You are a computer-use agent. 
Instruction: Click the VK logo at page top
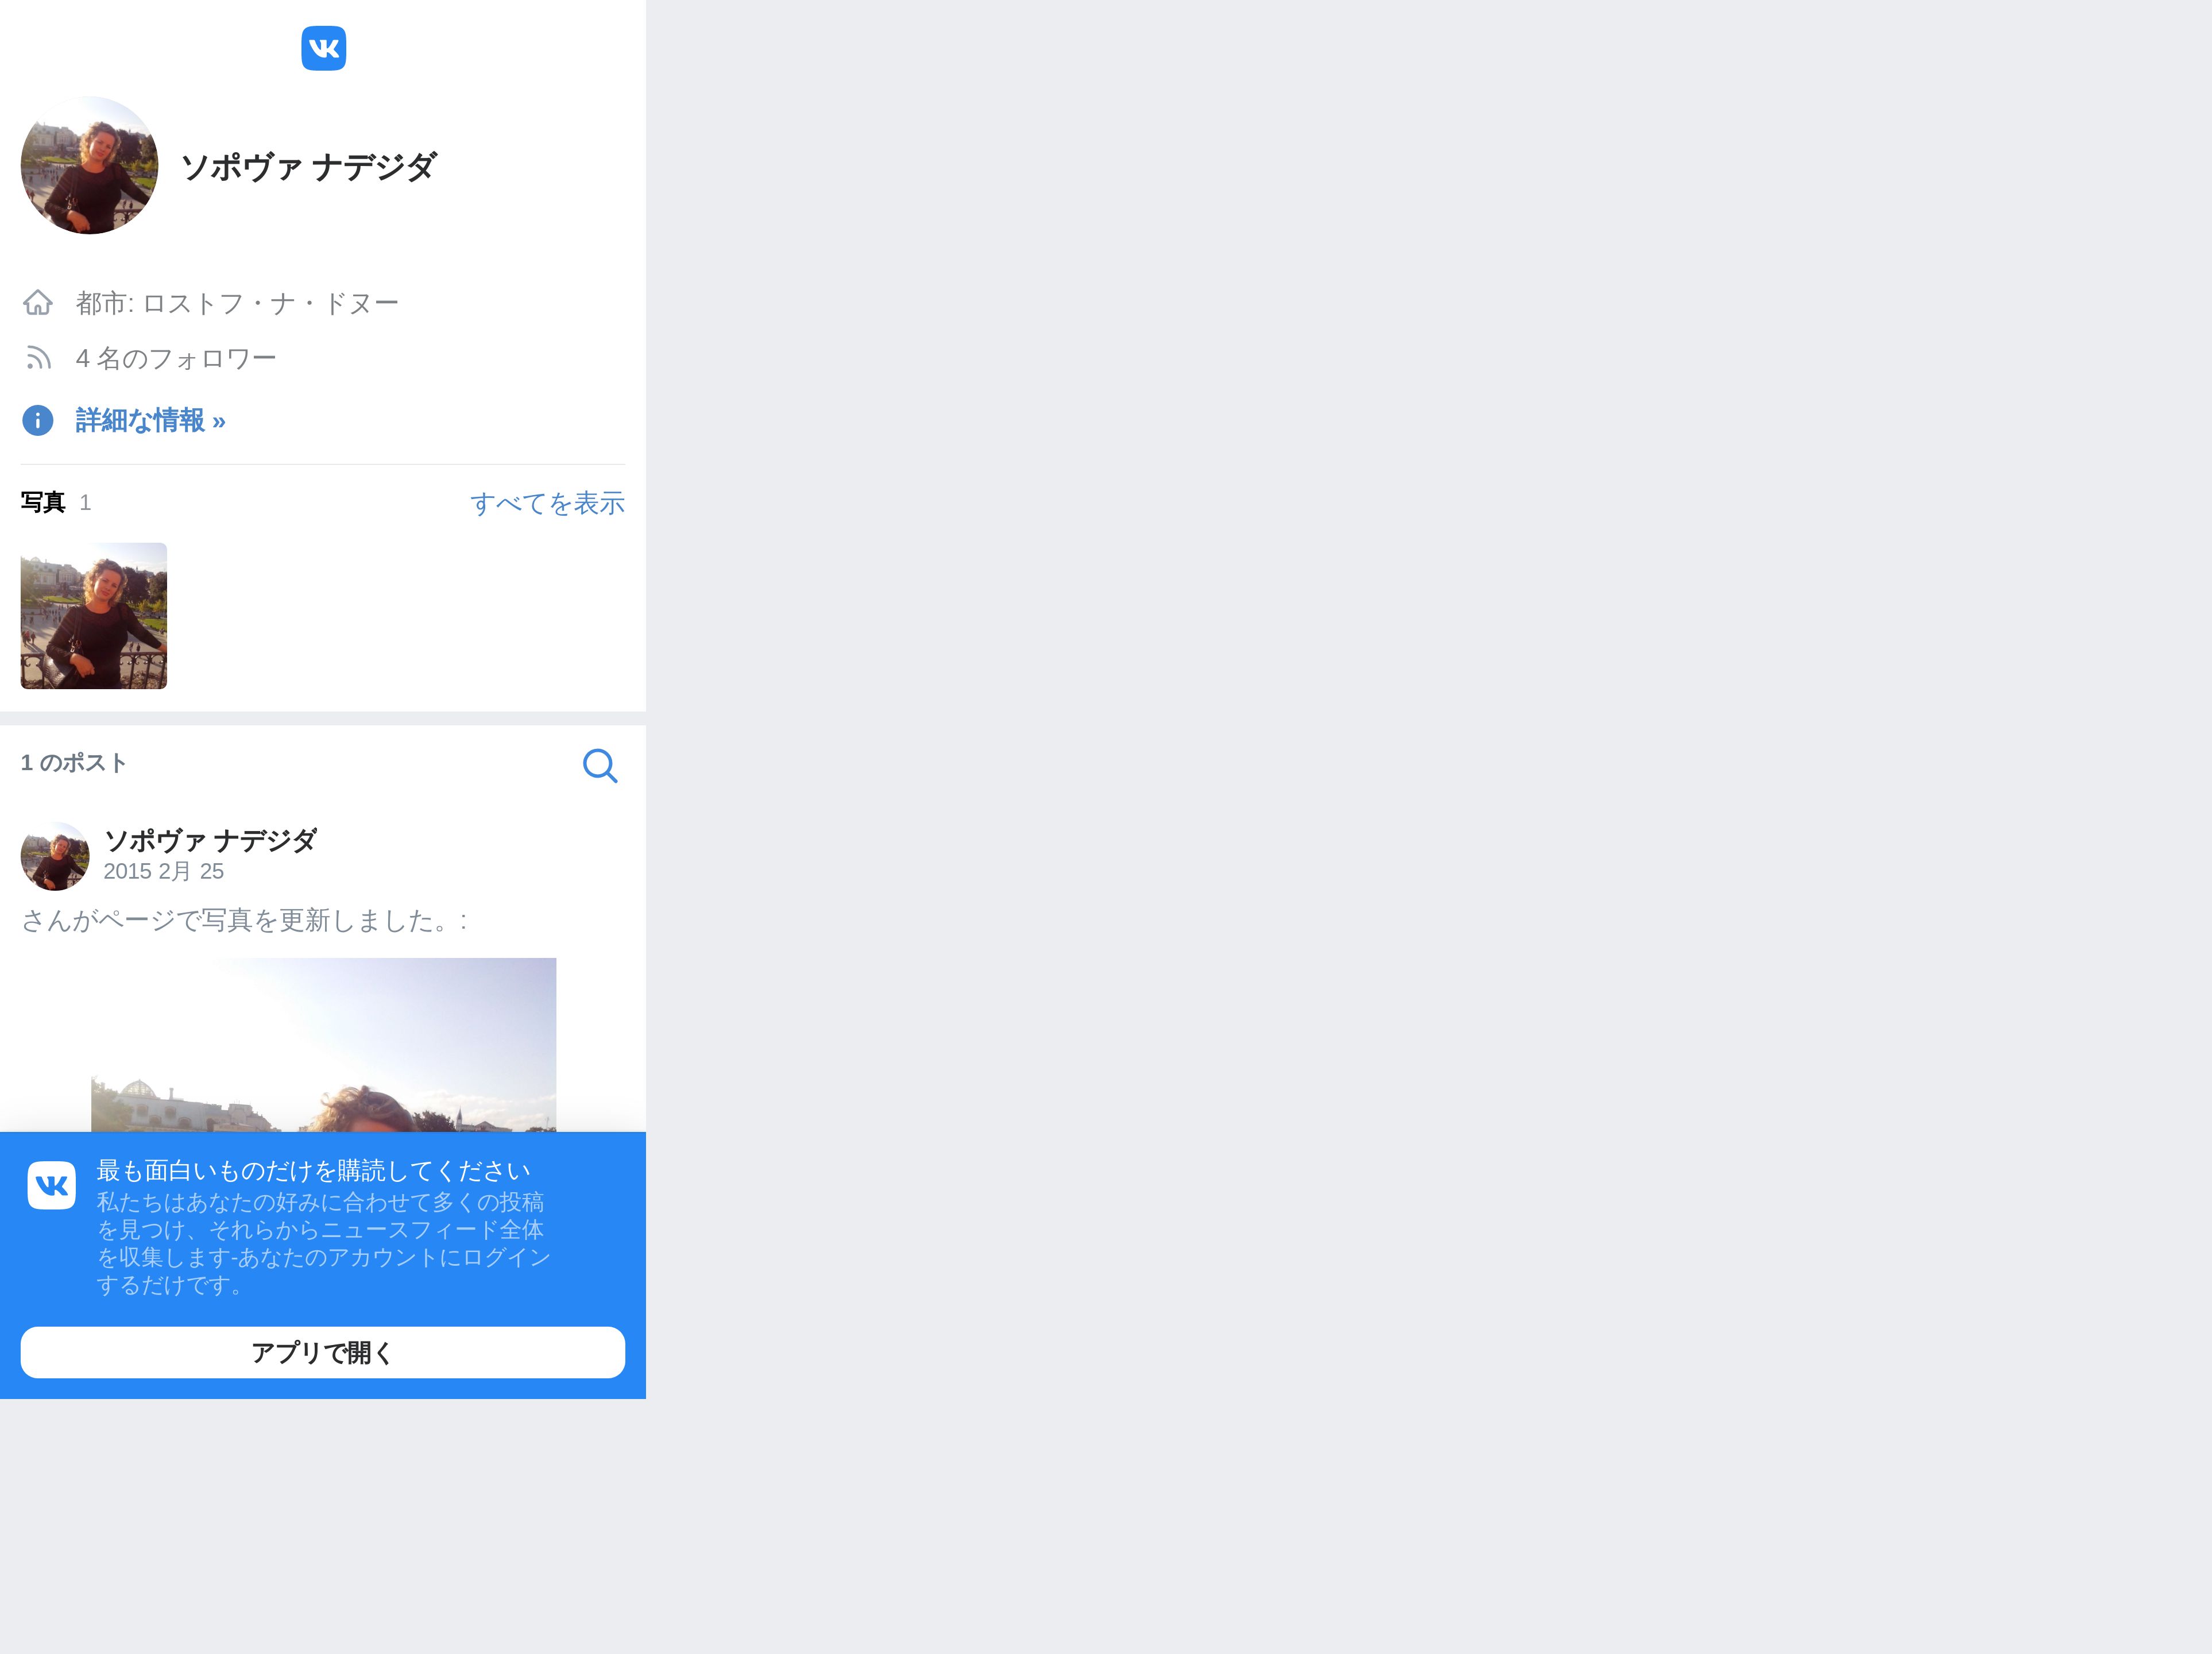pos(323,48)
